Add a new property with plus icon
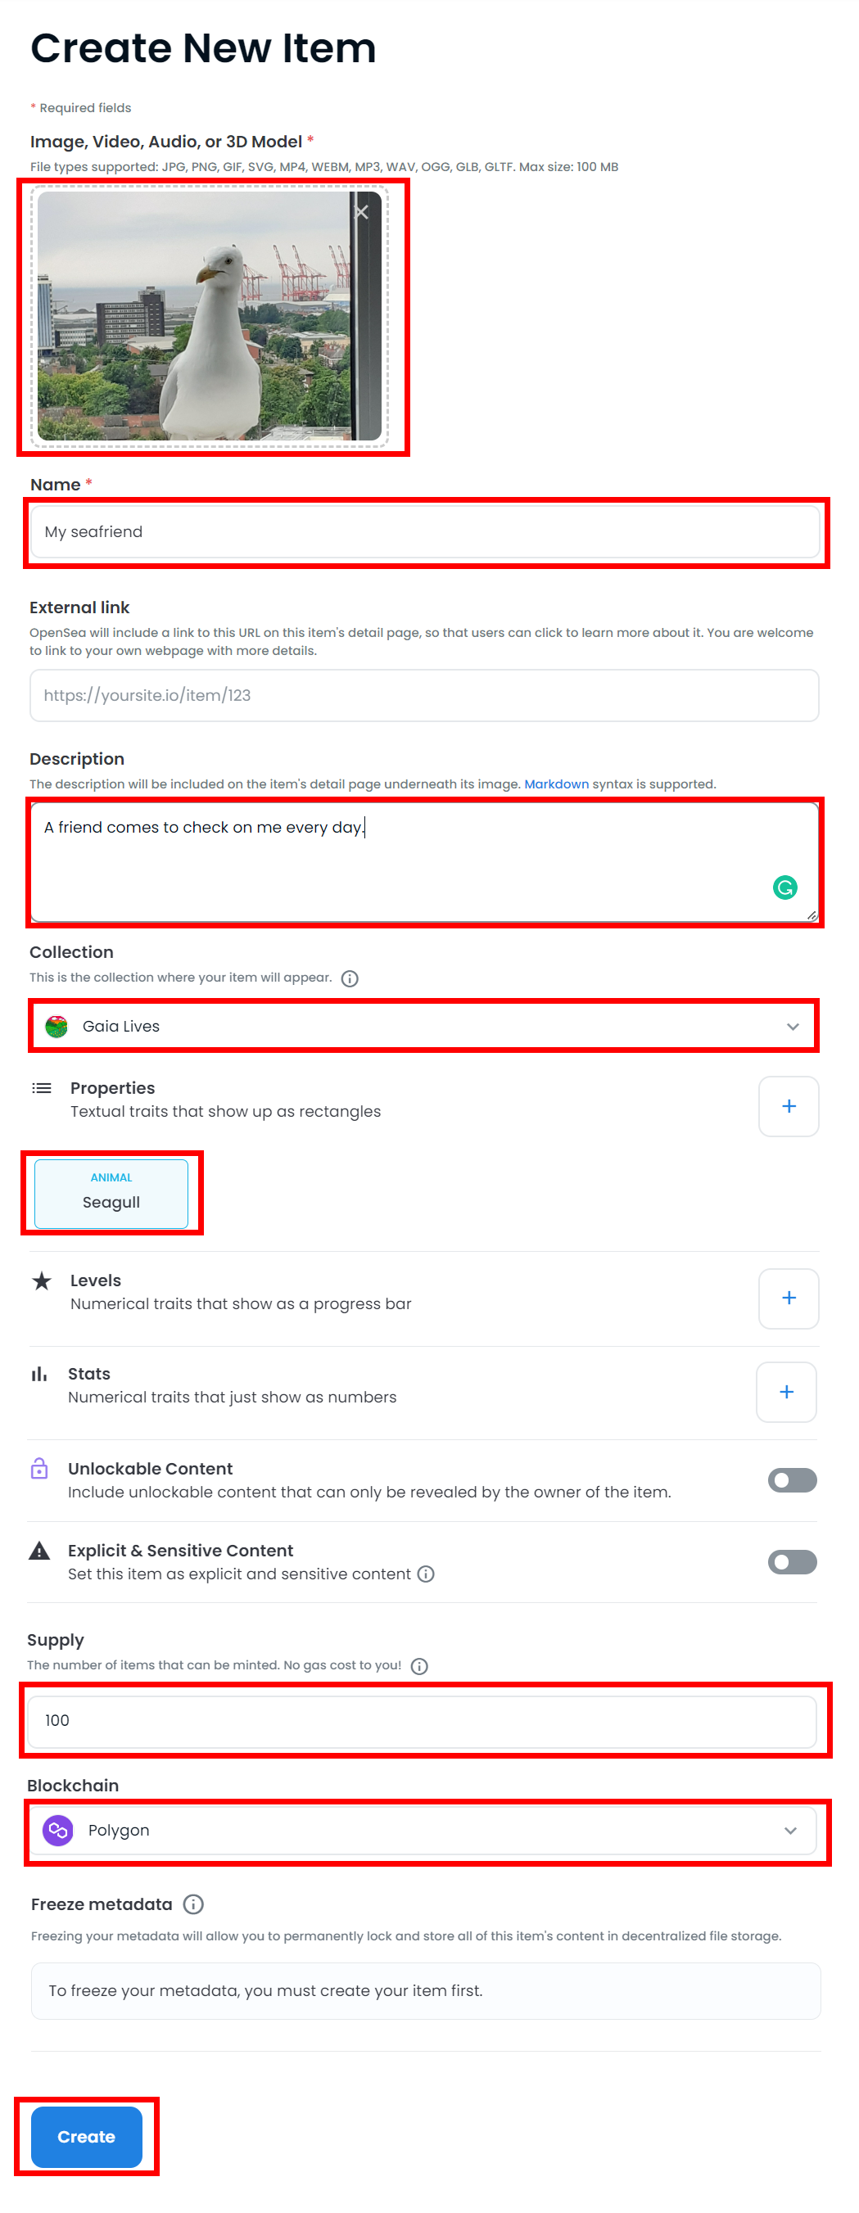Viewport: 859px width, 2213px height. 788,1107
